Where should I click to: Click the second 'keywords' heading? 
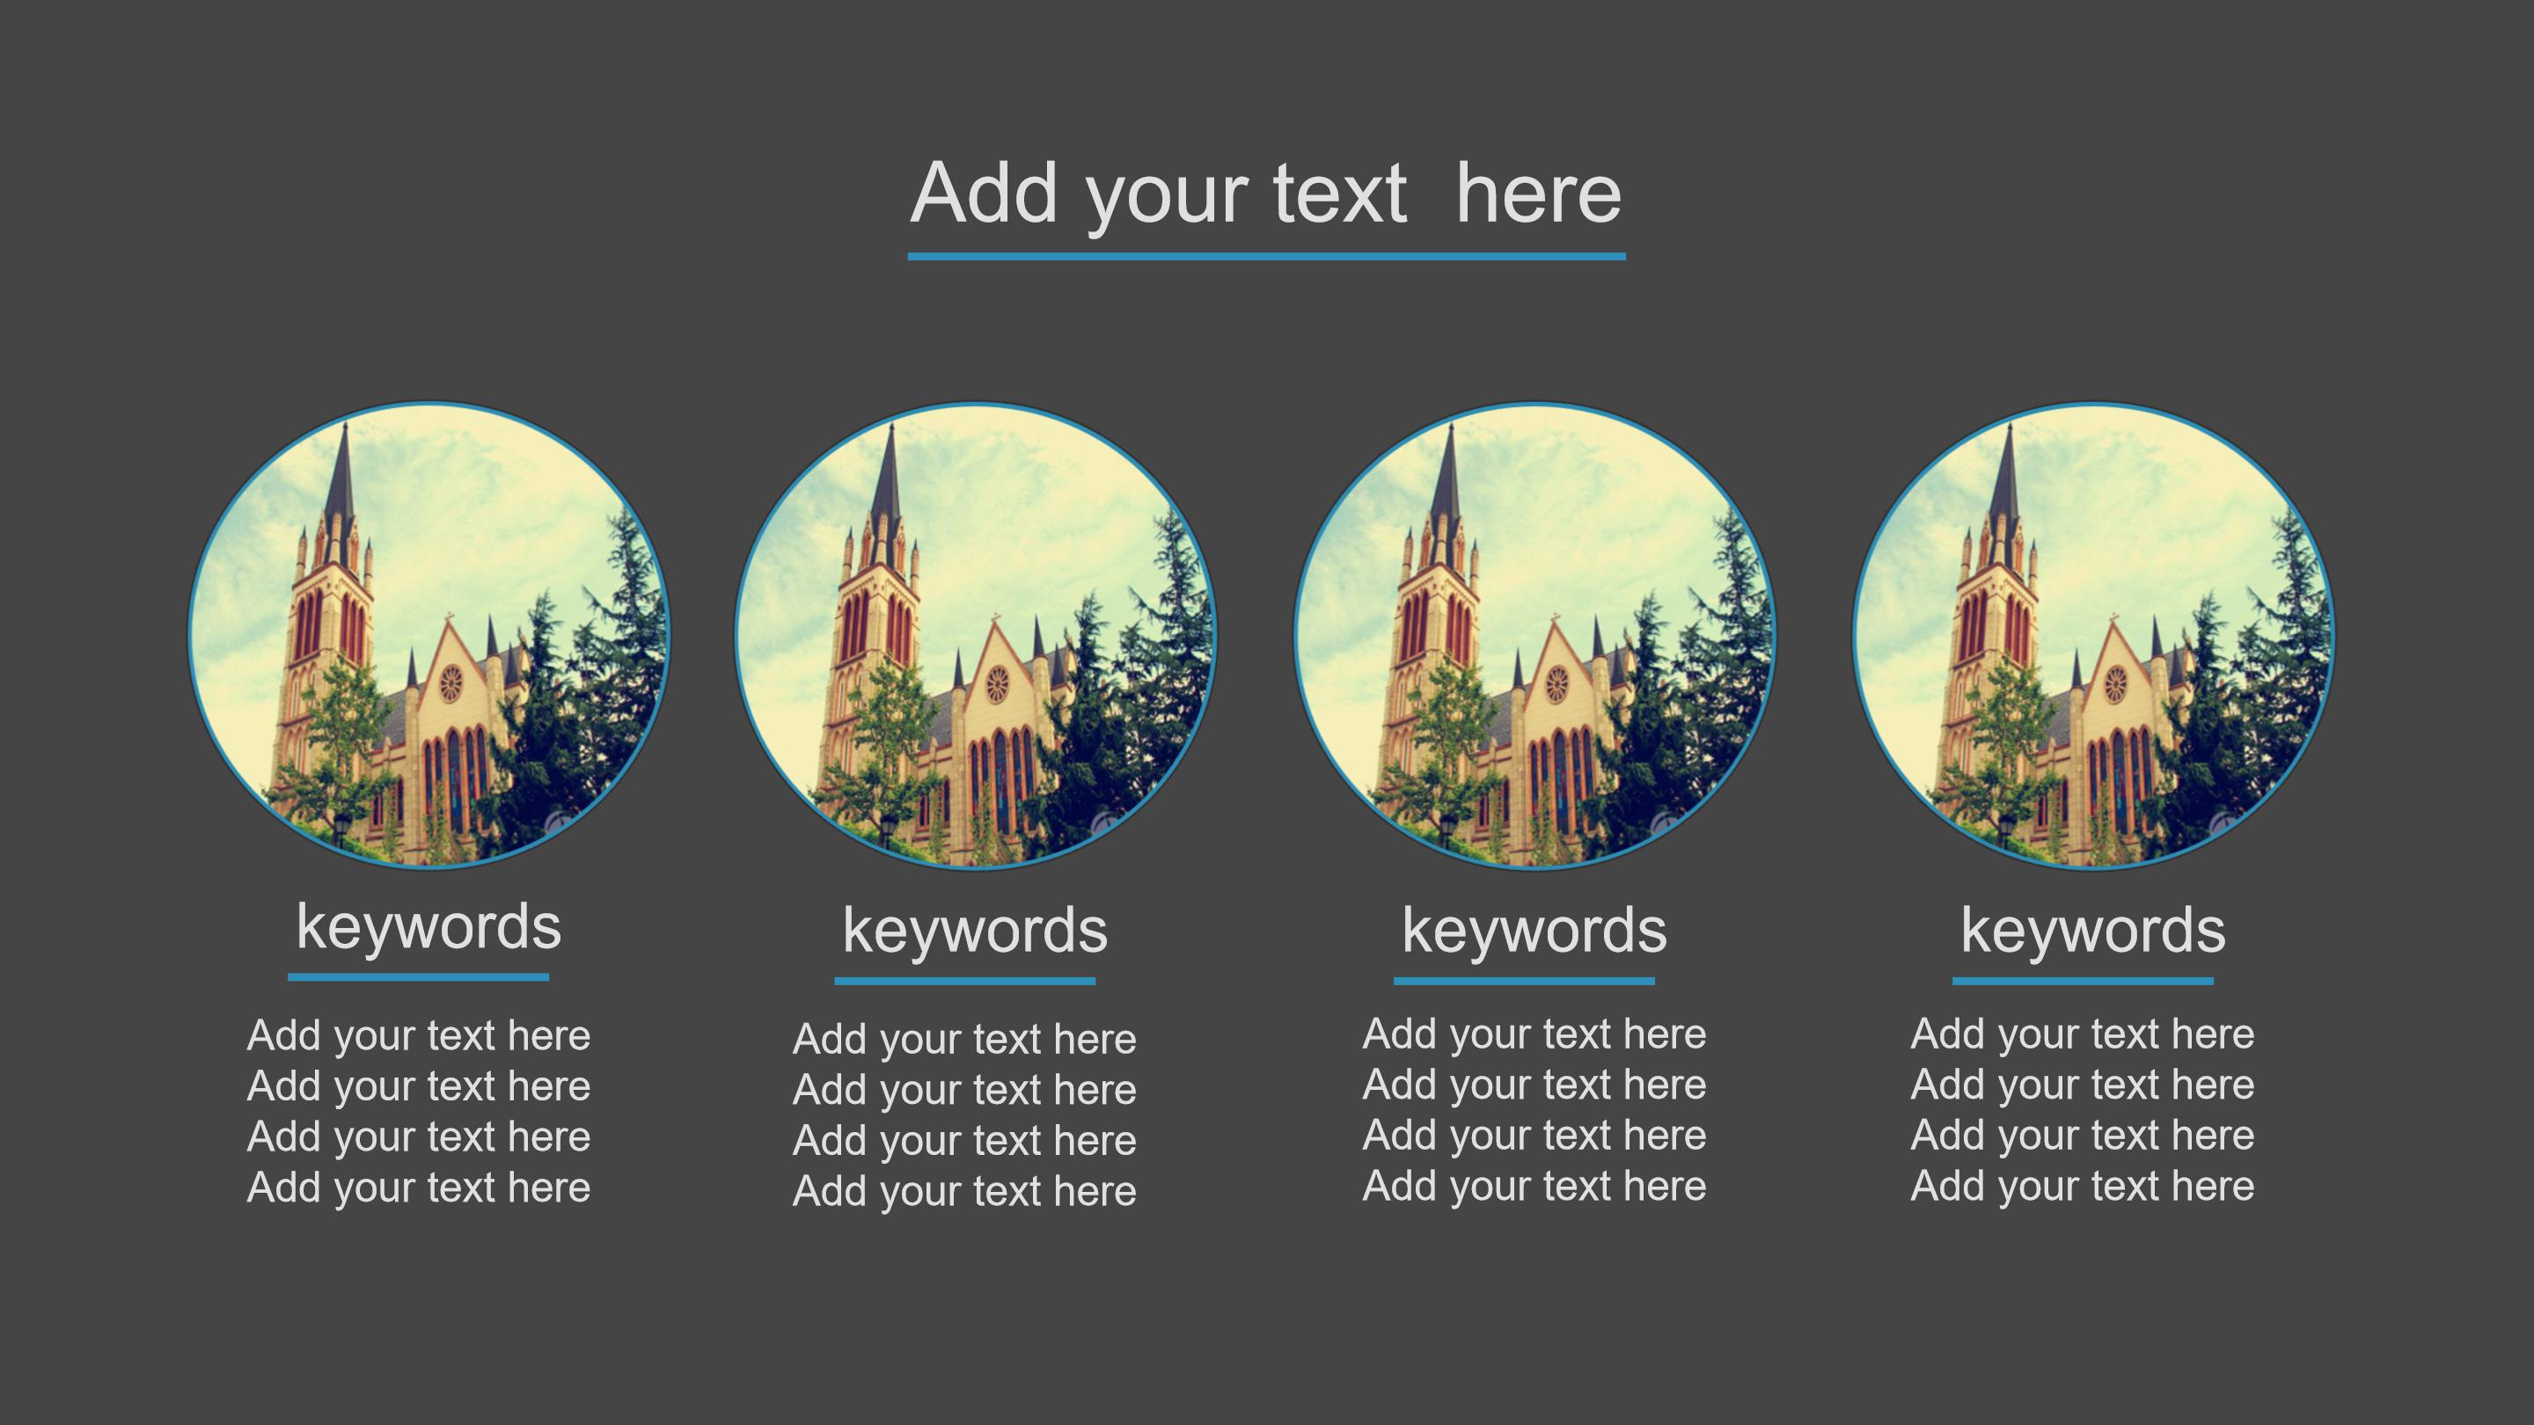coord(975,931)
